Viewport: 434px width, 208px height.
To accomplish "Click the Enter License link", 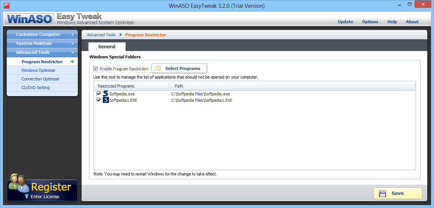I will click(x=45, y=197).
